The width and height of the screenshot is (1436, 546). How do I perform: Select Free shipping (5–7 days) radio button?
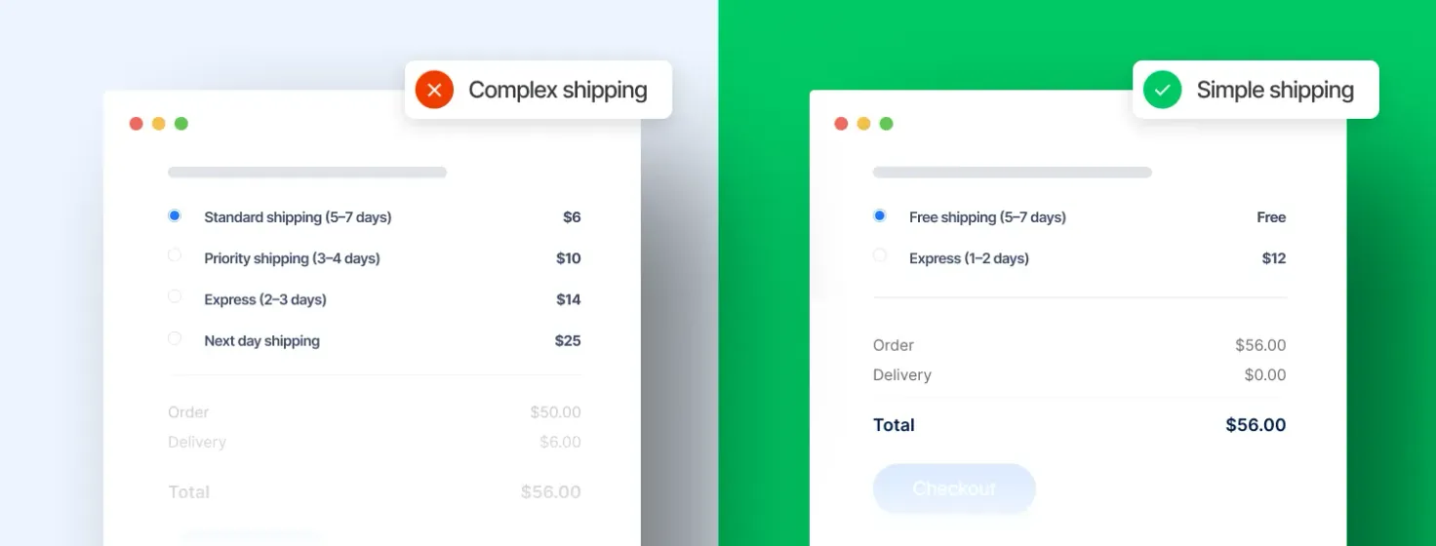pos(880,215)
